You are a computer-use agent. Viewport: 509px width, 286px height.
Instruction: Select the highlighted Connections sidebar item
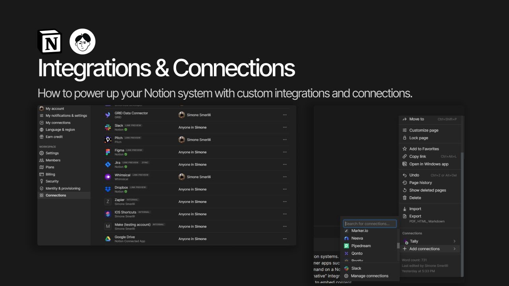64,195
